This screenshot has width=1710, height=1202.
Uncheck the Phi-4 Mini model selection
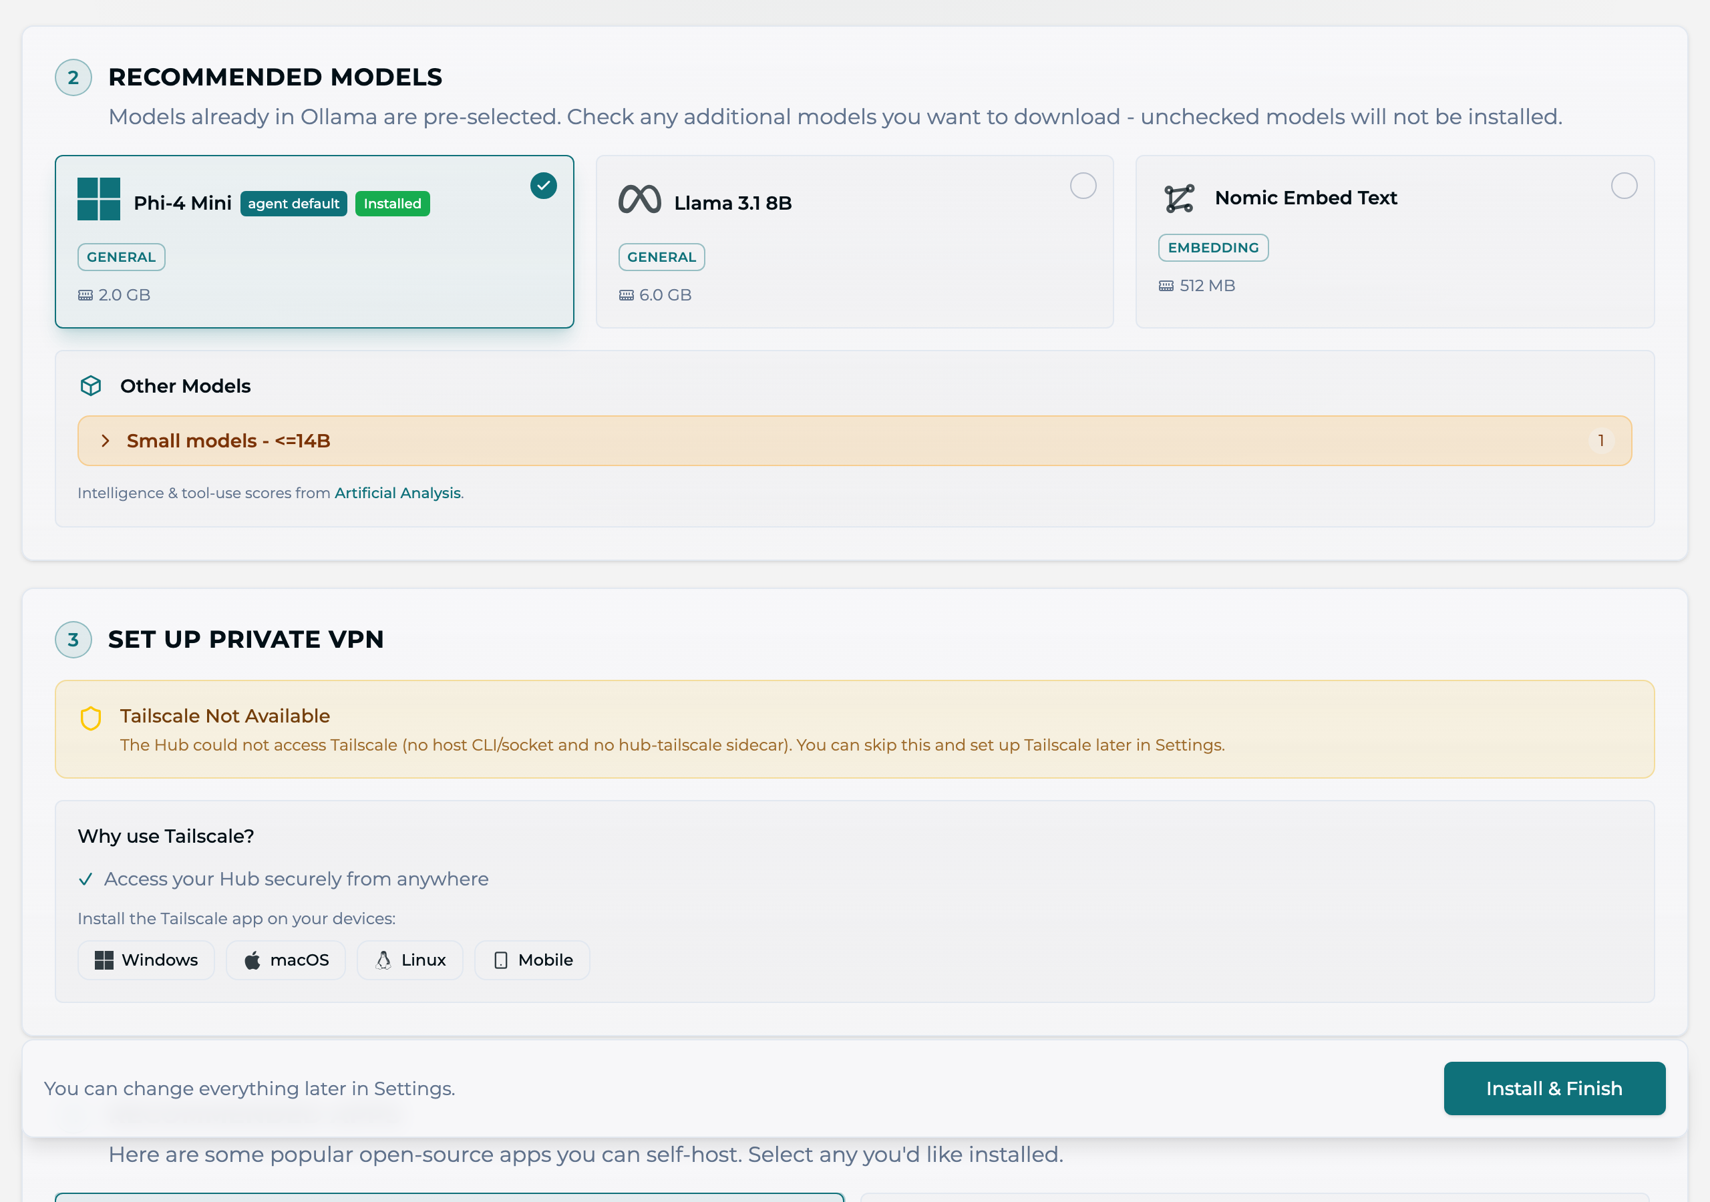tap(544, 186)
